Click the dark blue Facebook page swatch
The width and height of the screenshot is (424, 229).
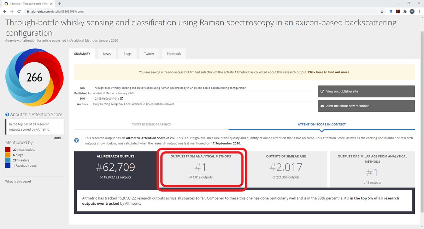(x=8, y=166)
